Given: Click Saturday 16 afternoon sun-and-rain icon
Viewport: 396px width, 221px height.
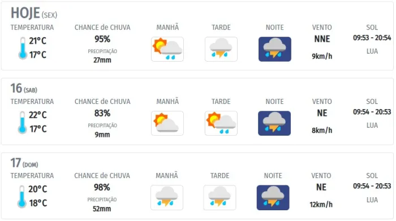Looking at the screenshot, I should pos(221,123).
